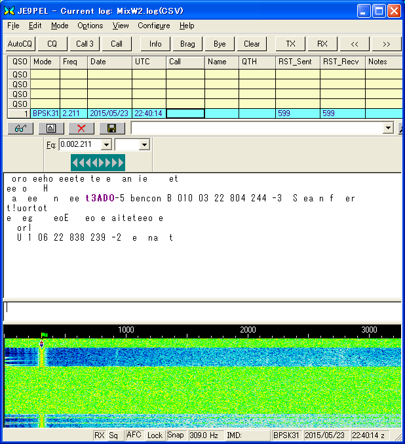Viewport: 405px width, 444px height.
Task: Click the Freq column header
Action: [x=74, y=62]
